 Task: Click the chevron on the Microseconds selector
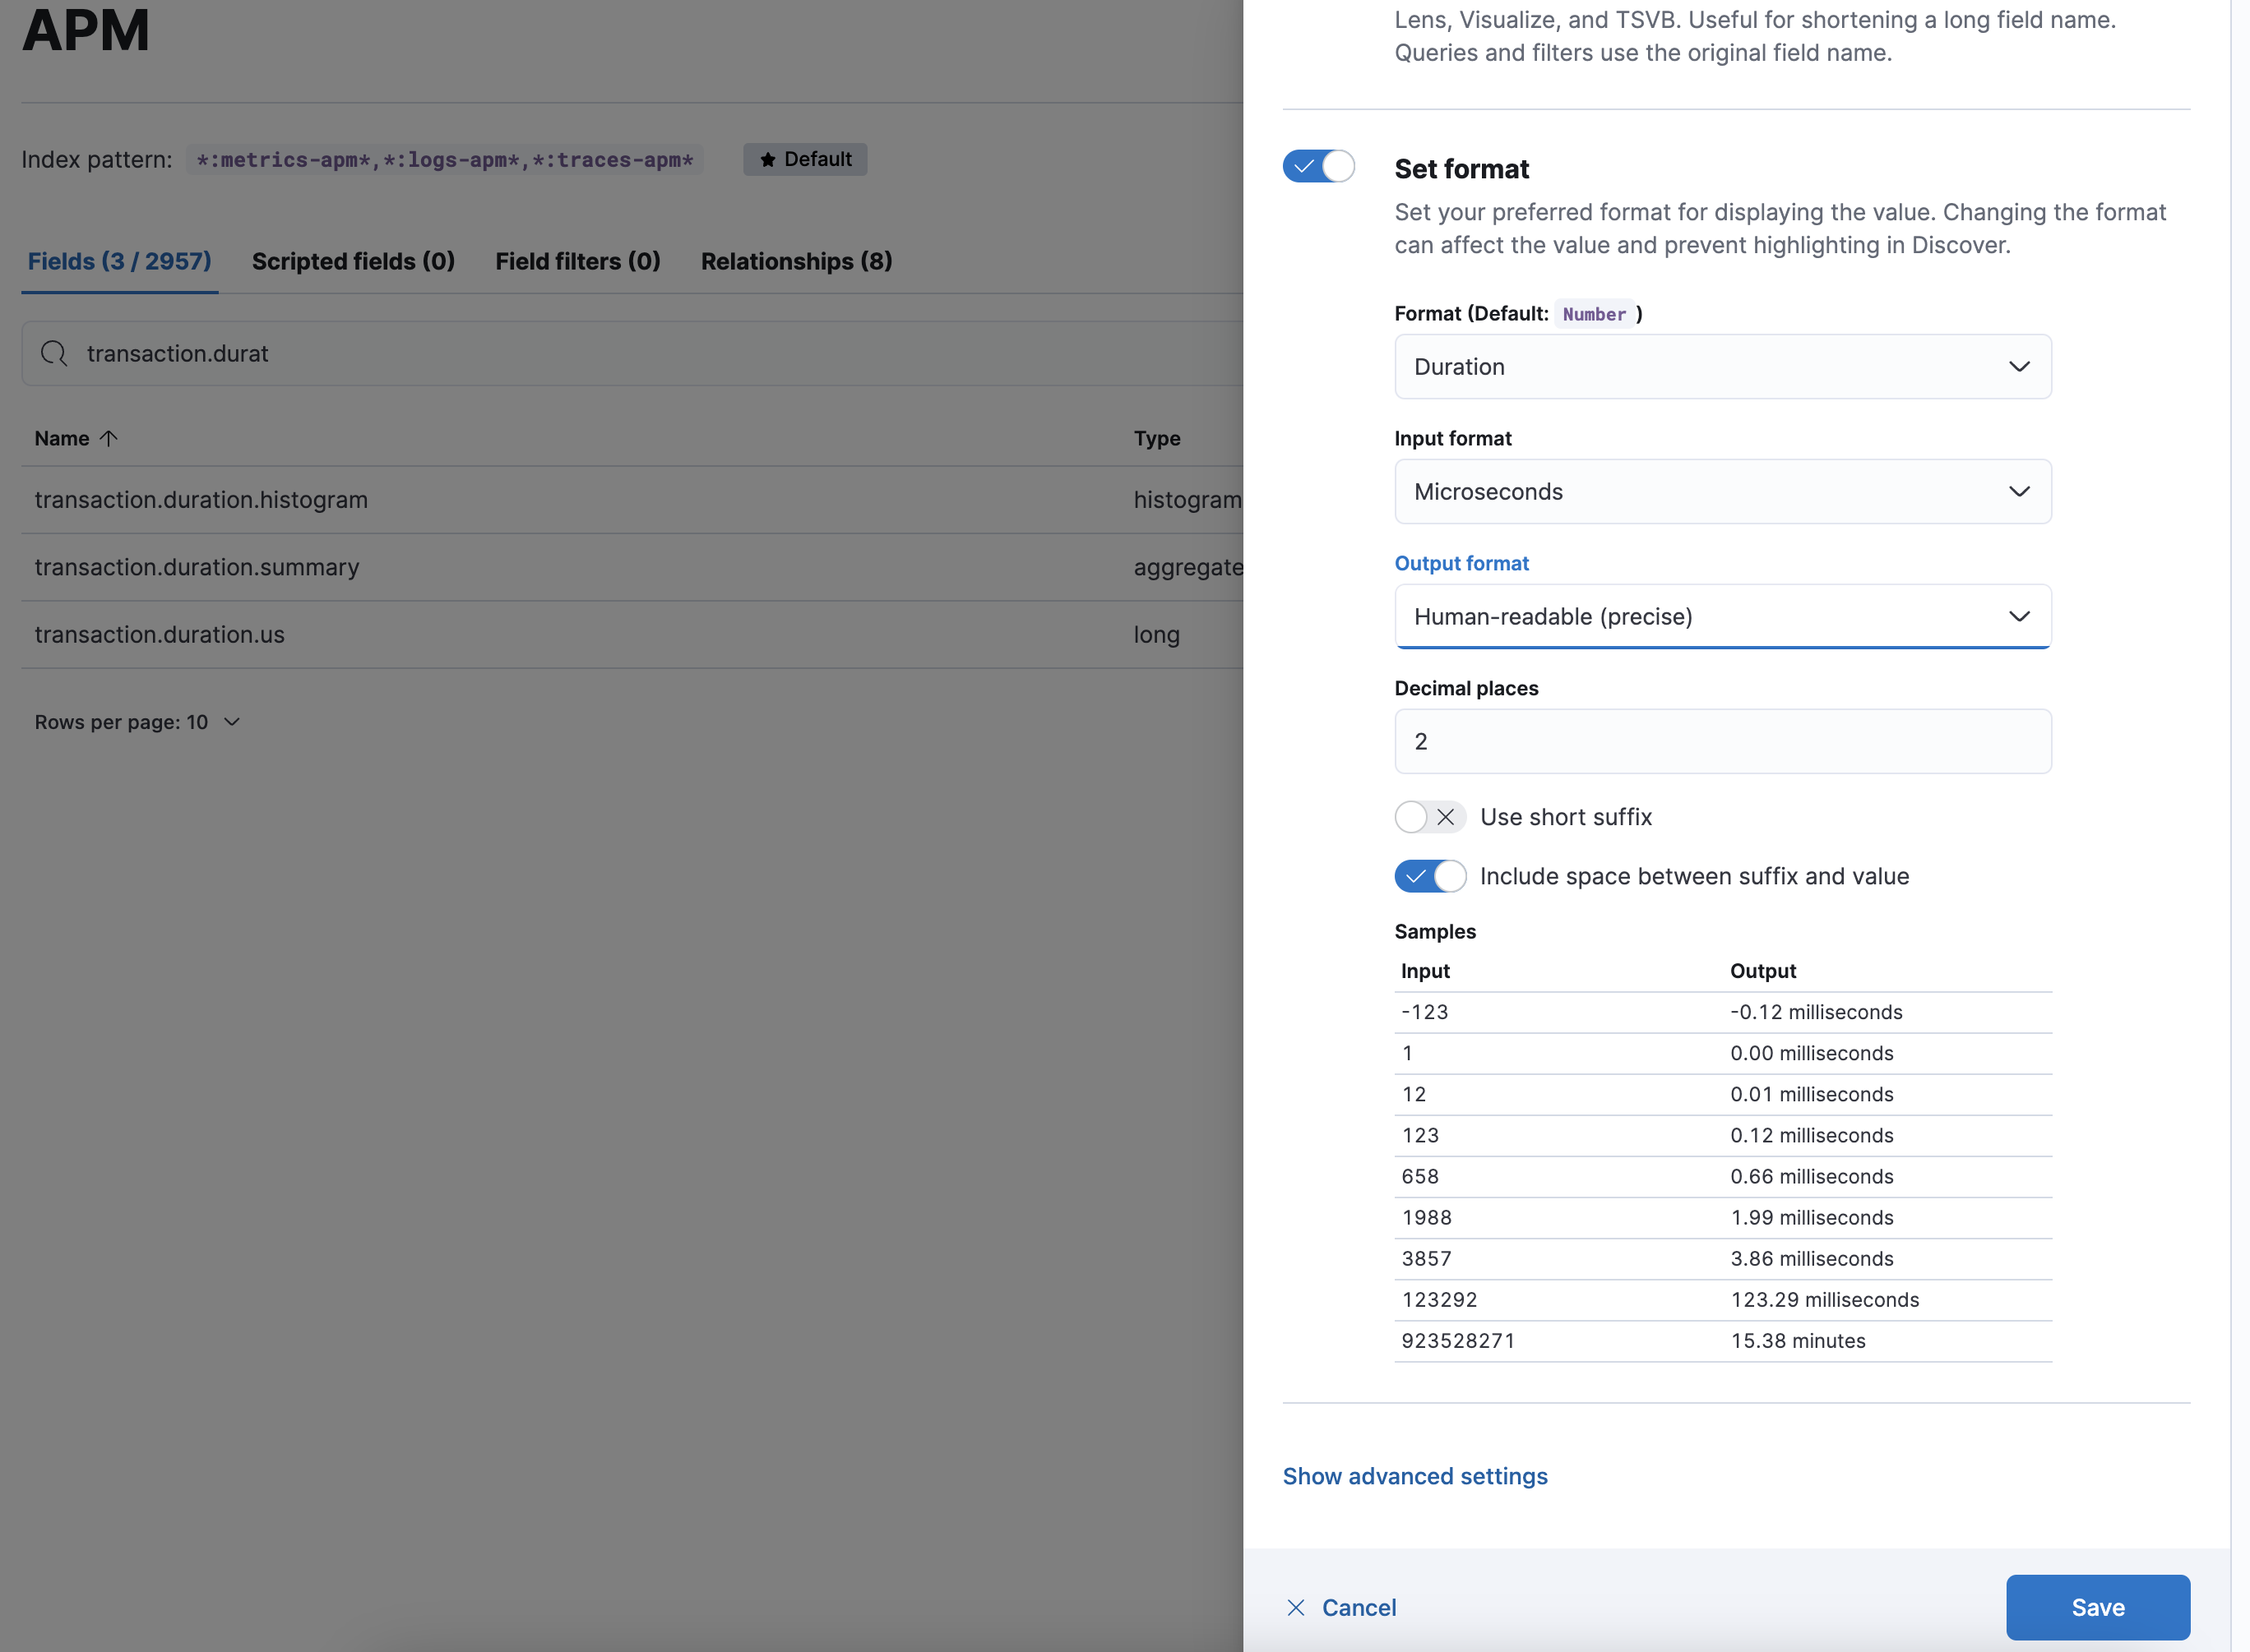2019,491
